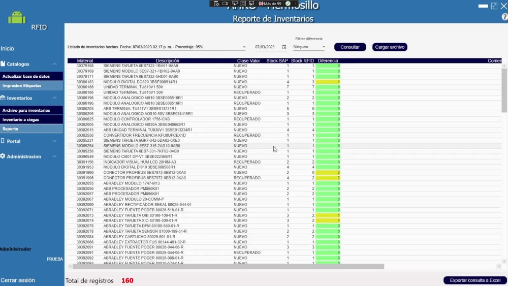The height and width of the screenshot is (286, 508).
Task: Open Actualizar base de datos
Action: (x=31, y=76)
